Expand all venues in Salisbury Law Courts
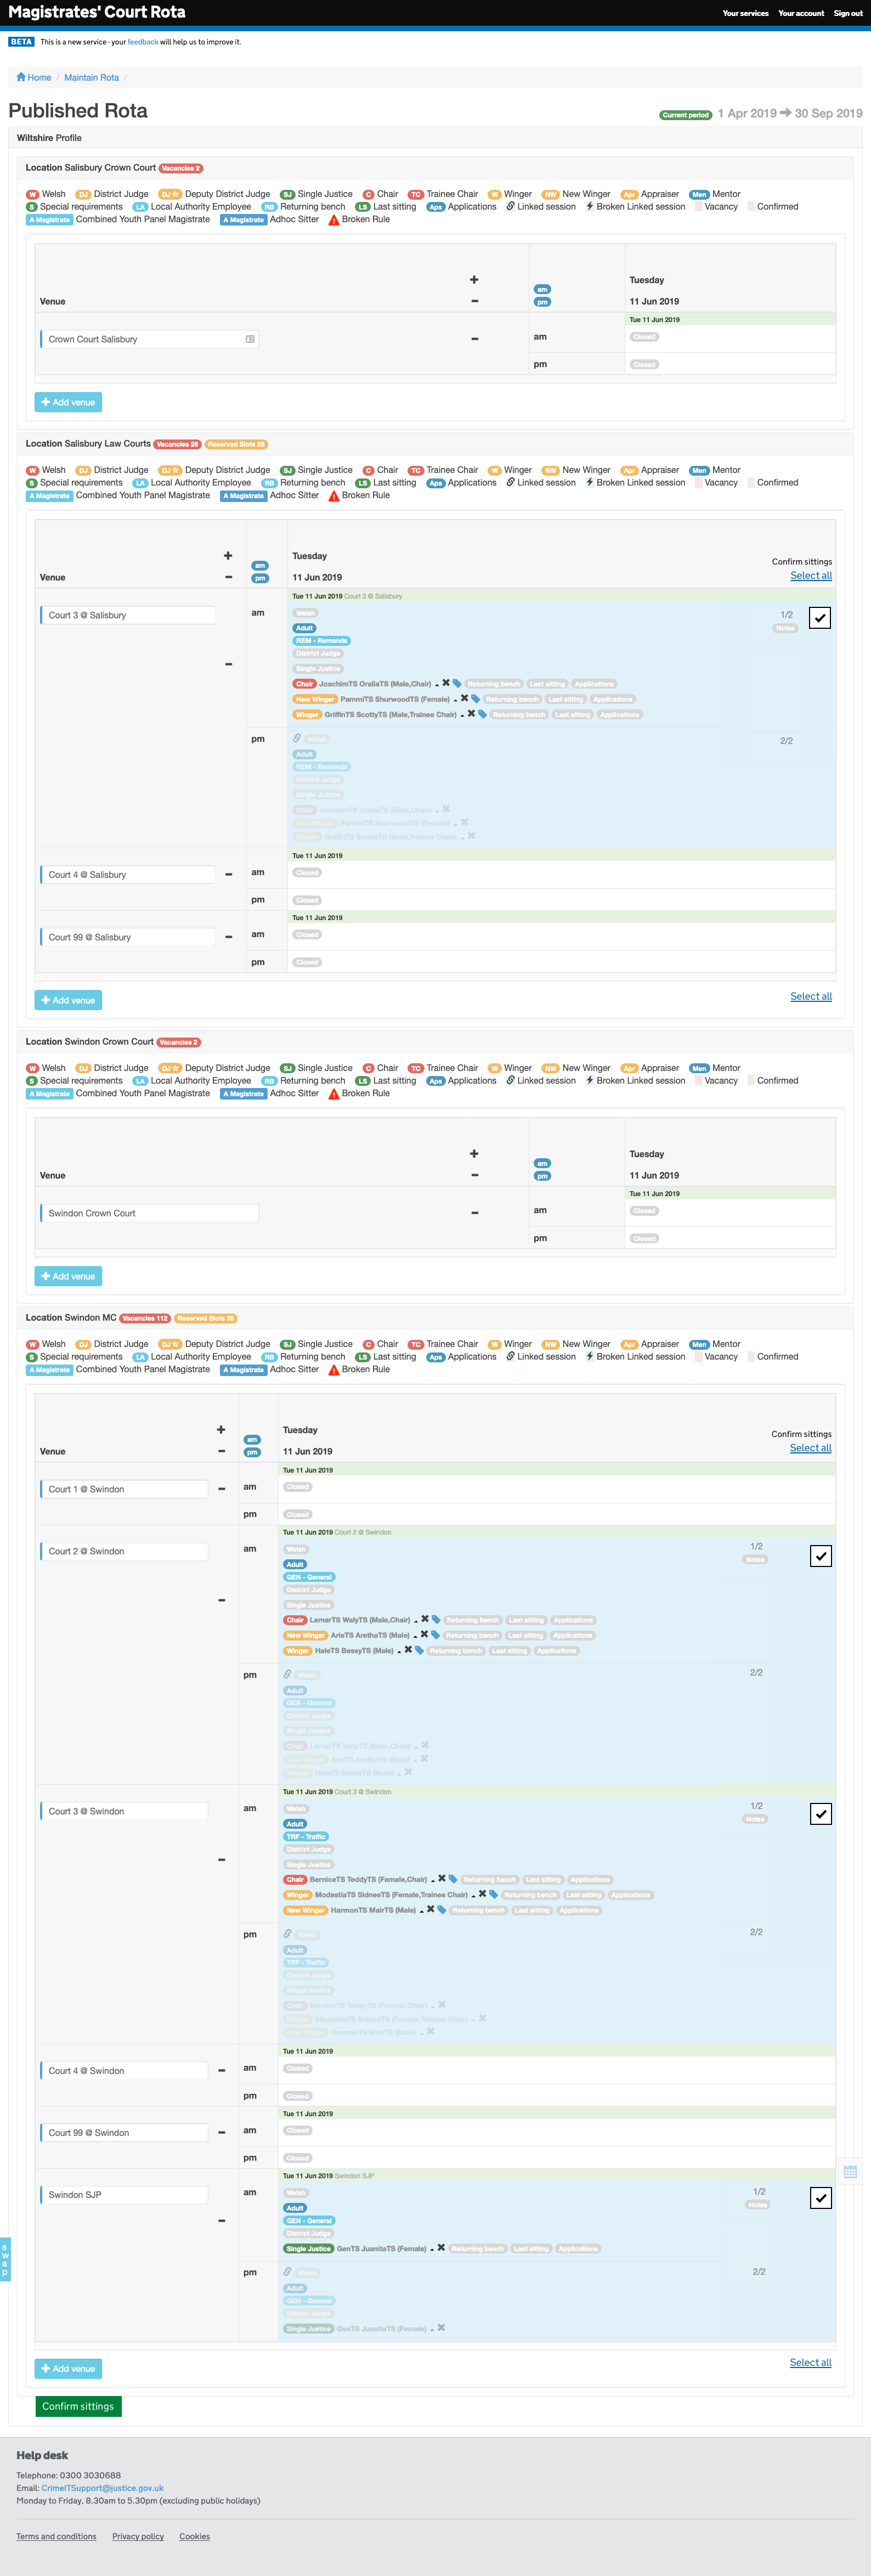 [228, 555]
